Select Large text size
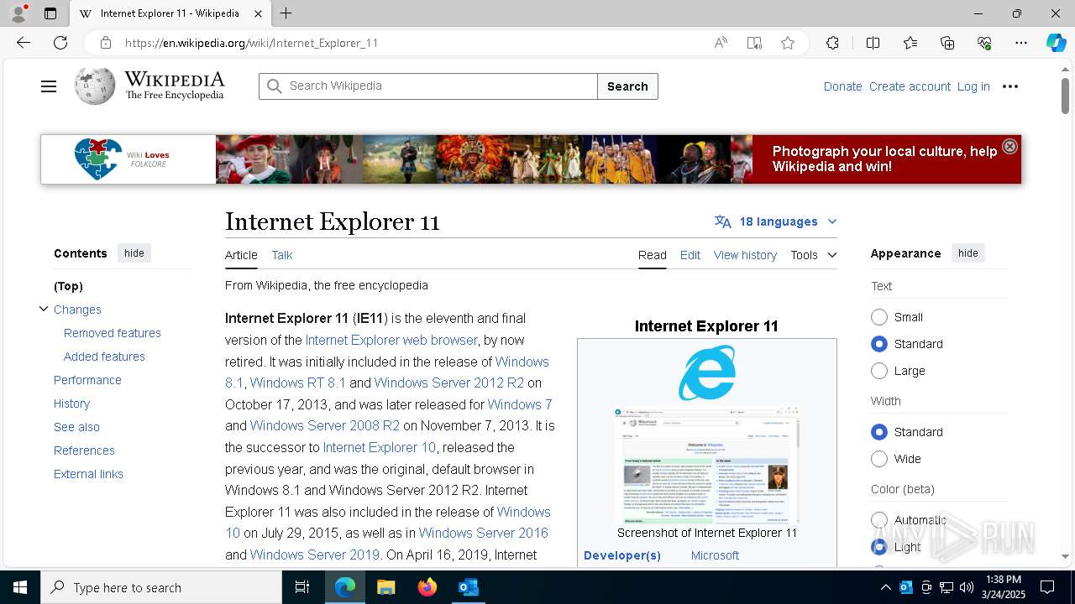This screenshot has height=604, width=1075. [879, 371]
